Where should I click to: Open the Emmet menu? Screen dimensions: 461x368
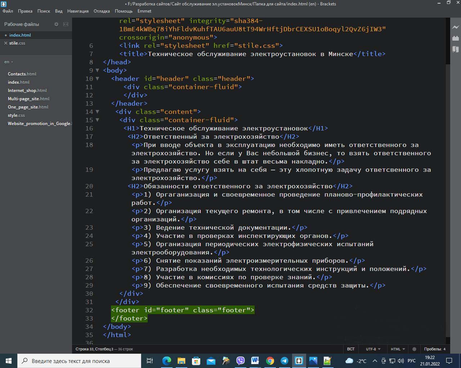point(144,11)
